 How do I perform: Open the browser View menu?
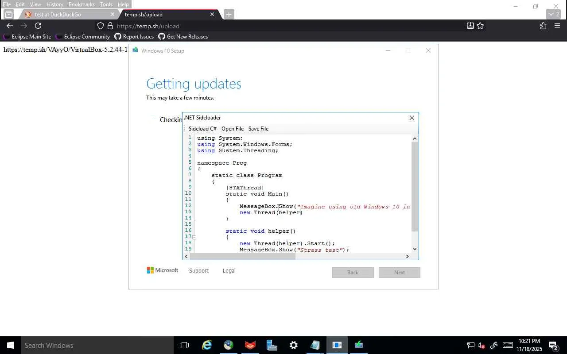[35, 4]
